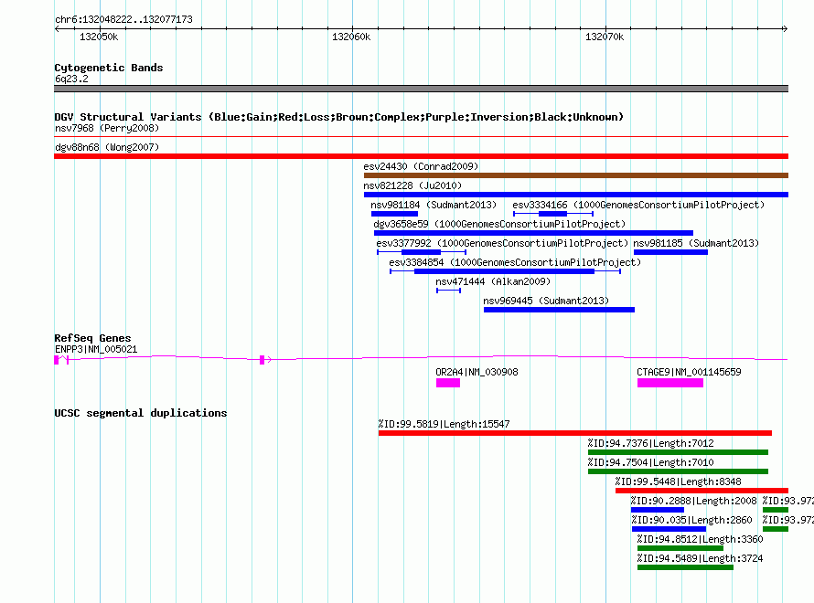
Task: Click the nsv981185 (Sudmant2013) blue bar
Action: [x=670, y=252]
